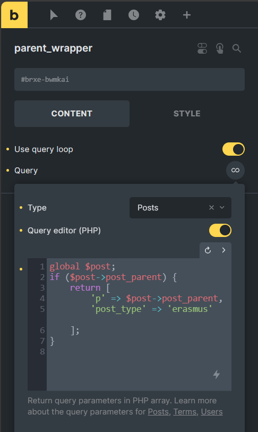
Task: Click the Bricks logo icon
Action: pyautogui.click(x=14, y=15)
